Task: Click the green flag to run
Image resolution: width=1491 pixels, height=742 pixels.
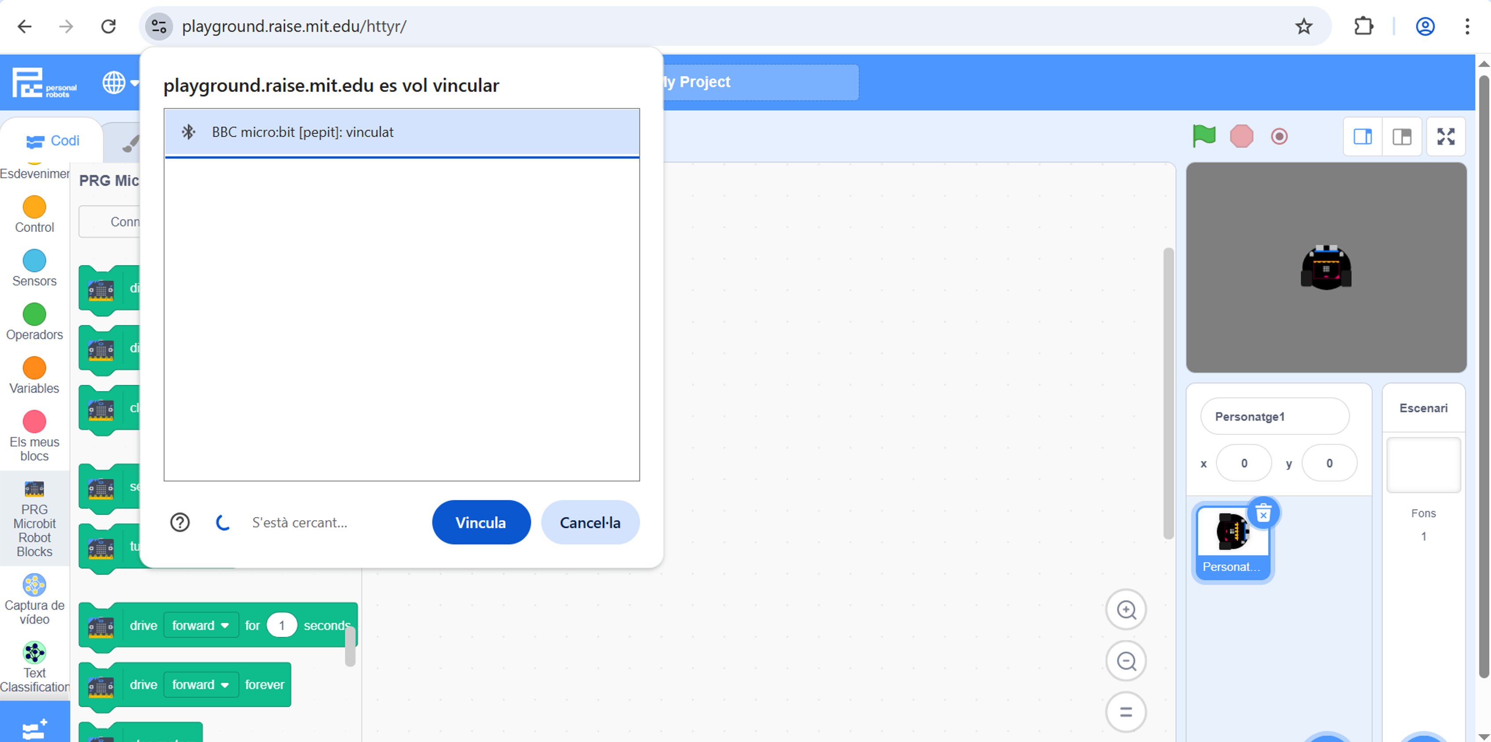Action: [x=1203, y=136]
